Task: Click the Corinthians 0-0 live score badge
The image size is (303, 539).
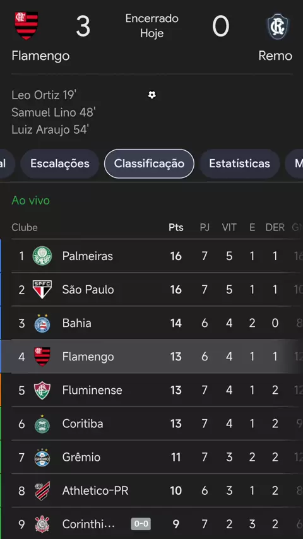Action: pyautogui.click(x=141, y=524)
